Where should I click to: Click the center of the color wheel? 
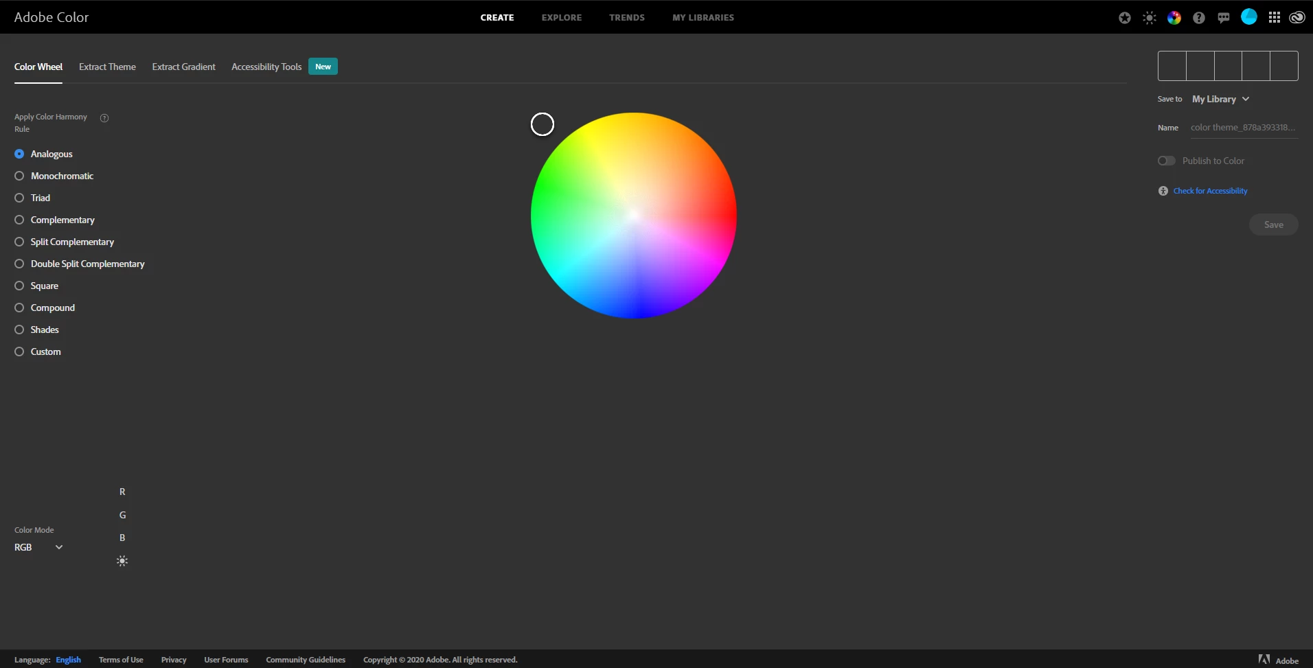(x=634, y=216)
